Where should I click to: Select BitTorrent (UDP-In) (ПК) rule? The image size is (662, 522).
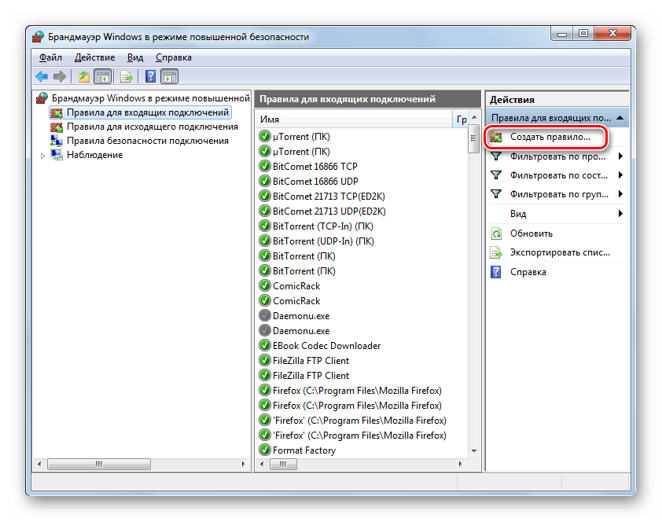tap(323, 241)
